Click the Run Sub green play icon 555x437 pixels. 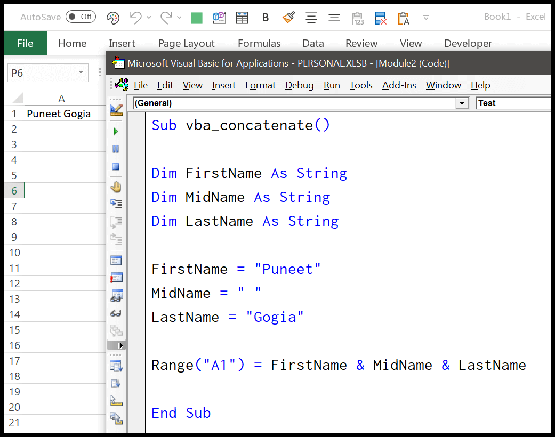point(116,132)
